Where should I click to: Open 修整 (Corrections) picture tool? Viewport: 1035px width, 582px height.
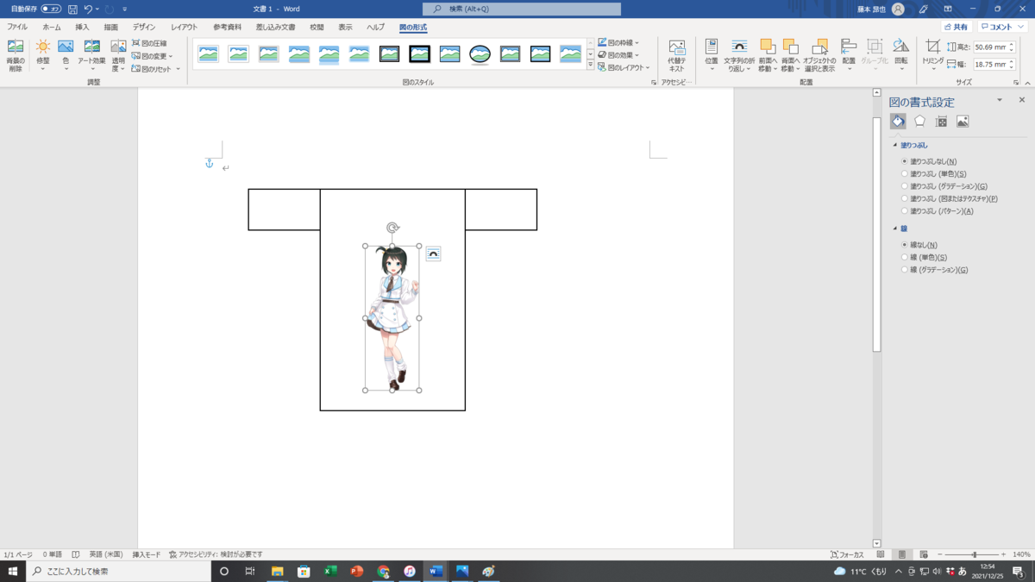(x=42, y=55)
